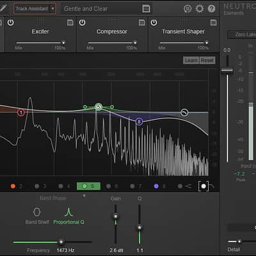Click the Learn button

(x=191, y=60)
